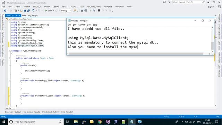
Task: Open Notepad's Format menu
Action: pos(82,25)
